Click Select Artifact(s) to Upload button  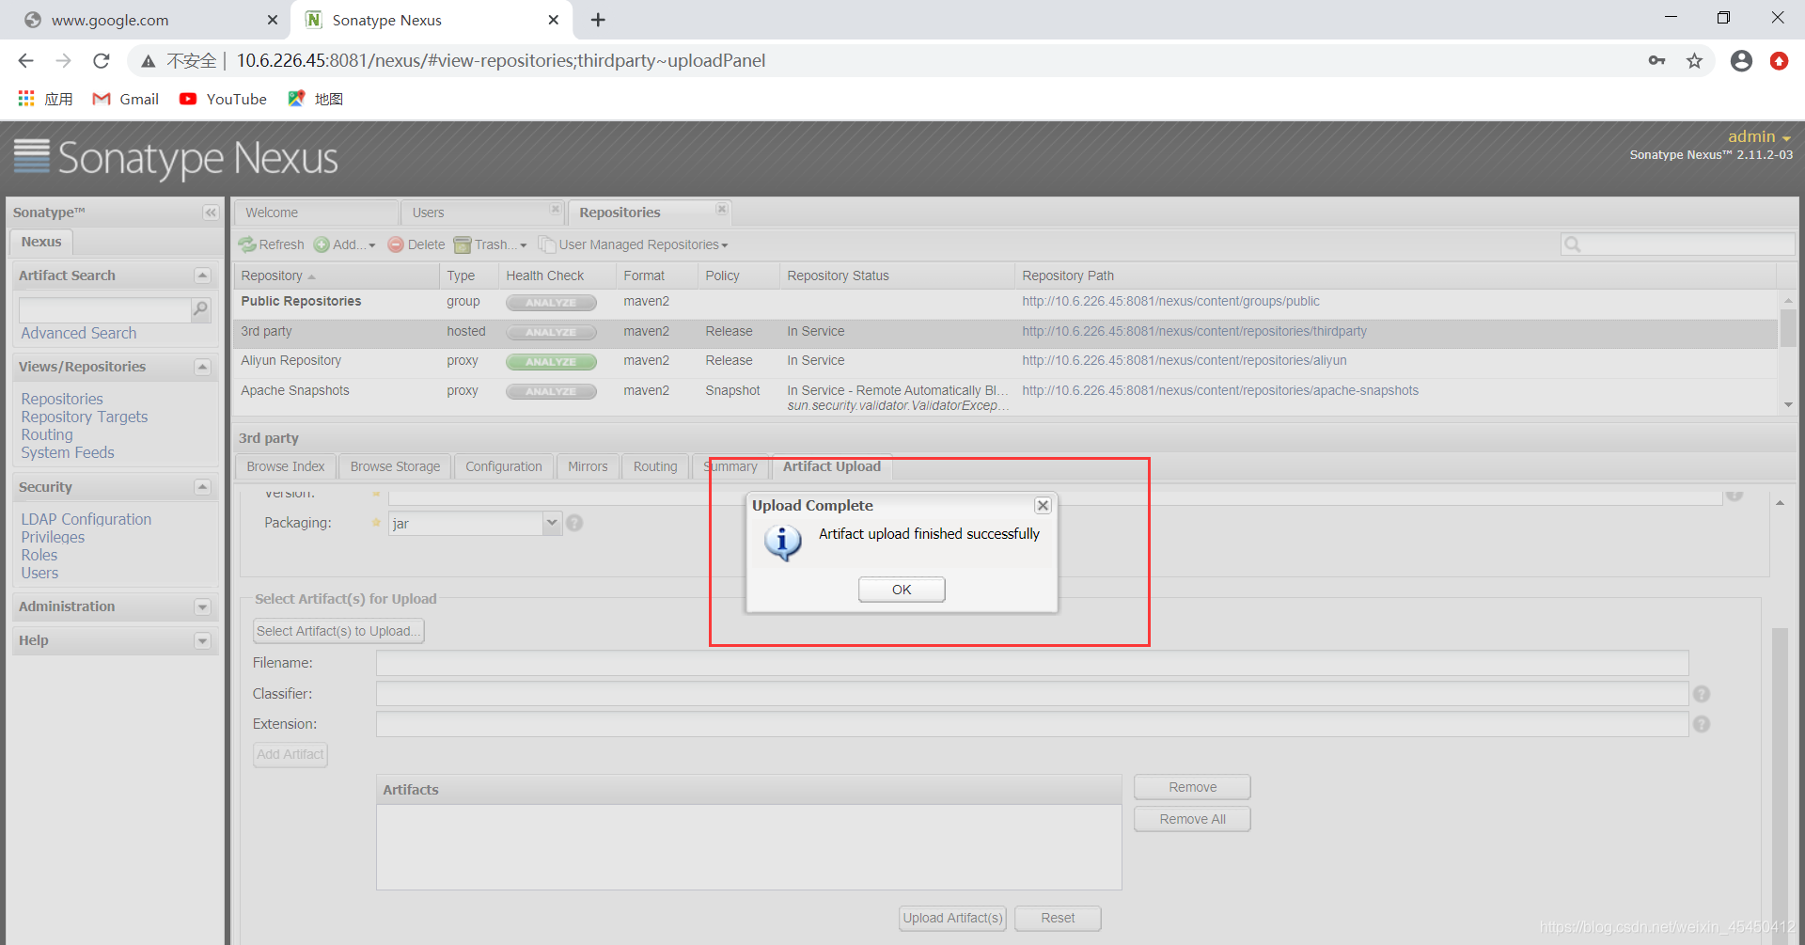pos(338,631)
